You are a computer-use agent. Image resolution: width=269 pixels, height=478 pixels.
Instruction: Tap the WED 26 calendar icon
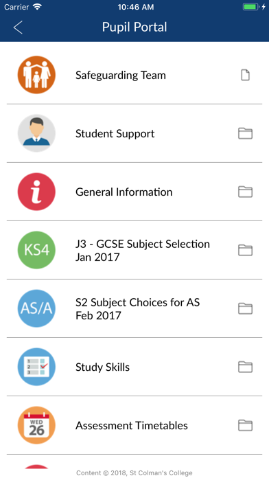[x=36, y=425]
